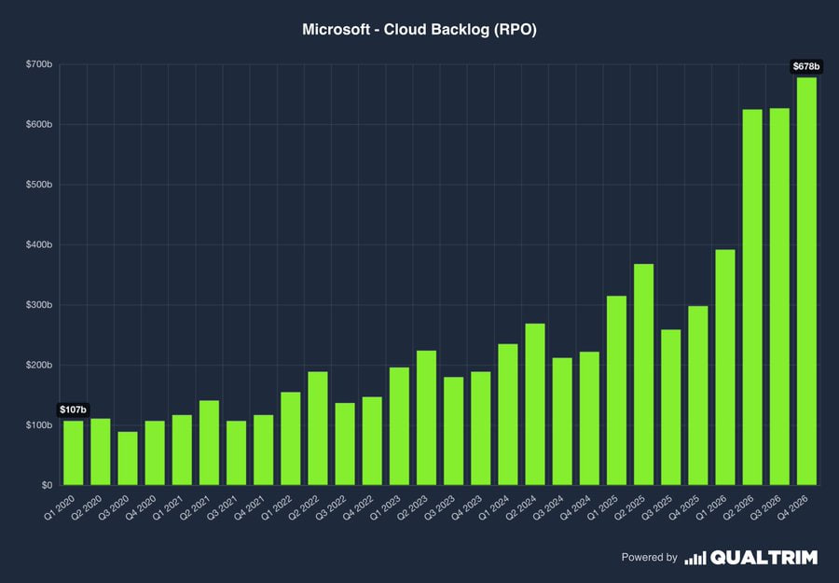Click the Q2 2026 bar

pyautogui.click(x=752, y=298)
